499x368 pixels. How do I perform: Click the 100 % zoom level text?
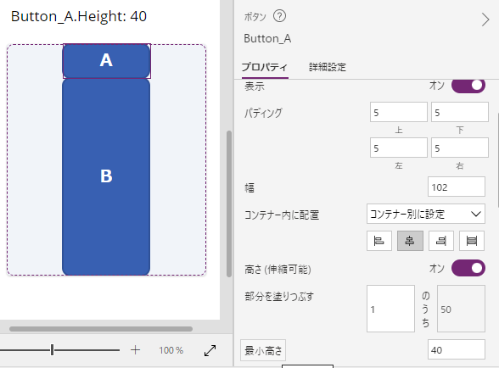(171, 350)
